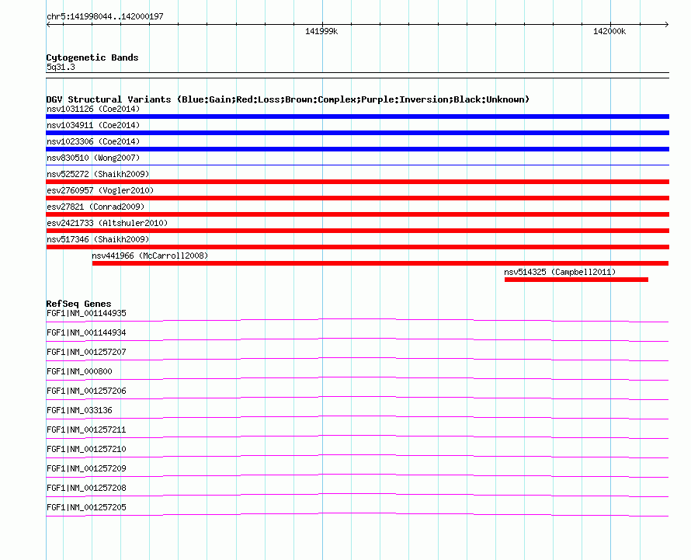
Task: Open the DGV Structural Variants track title
Action: coord(288,99)
